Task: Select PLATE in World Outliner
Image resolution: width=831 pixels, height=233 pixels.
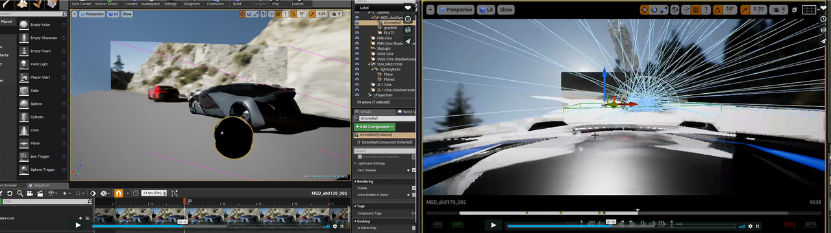Action: click(389, 33)
